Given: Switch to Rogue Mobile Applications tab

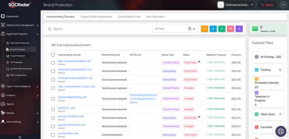Looking at the screenshot, I should pyautogui.click(x=97, y=17).
